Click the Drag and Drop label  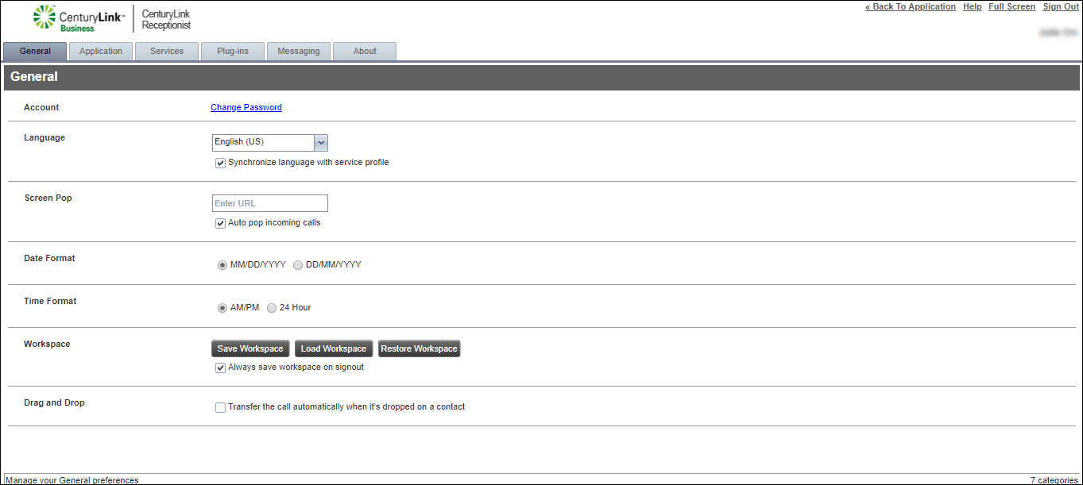point(54,402)
